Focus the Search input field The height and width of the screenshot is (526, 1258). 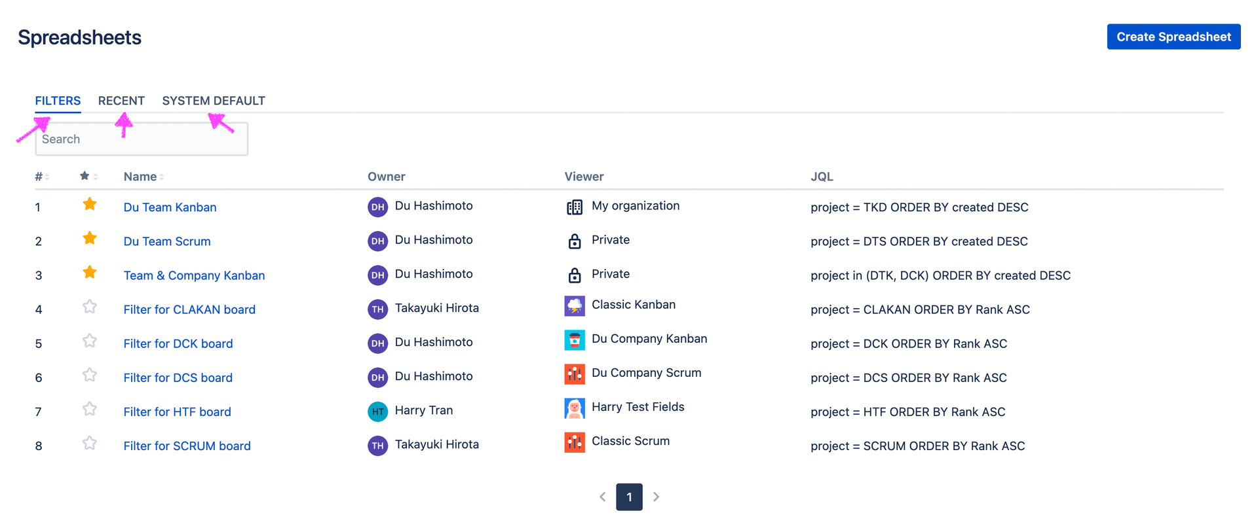coord(142,139)
